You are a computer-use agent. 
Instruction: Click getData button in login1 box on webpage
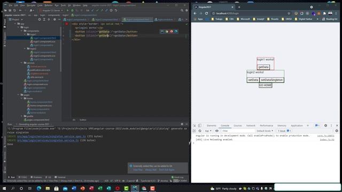coord(263,67)
